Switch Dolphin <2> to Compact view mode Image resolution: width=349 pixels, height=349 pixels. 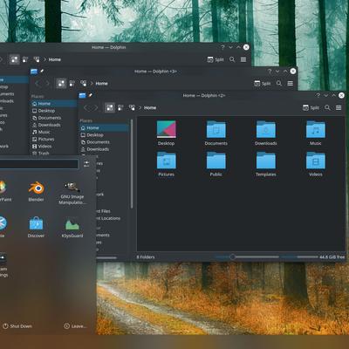[x=120, y=108]
